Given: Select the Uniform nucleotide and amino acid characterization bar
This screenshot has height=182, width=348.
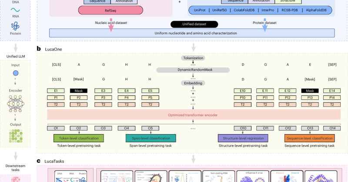Looking at the screenshot, I should pos(192,33).
